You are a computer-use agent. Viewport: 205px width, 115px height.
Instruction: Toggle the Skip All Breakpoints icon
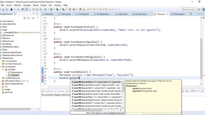coord(18,9)
